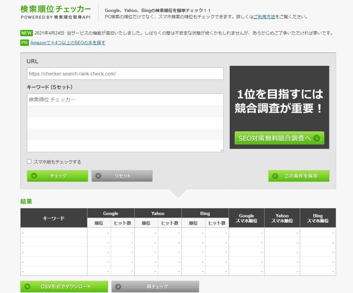Download results via CSV形式でダウンロード button

[64, 286]
